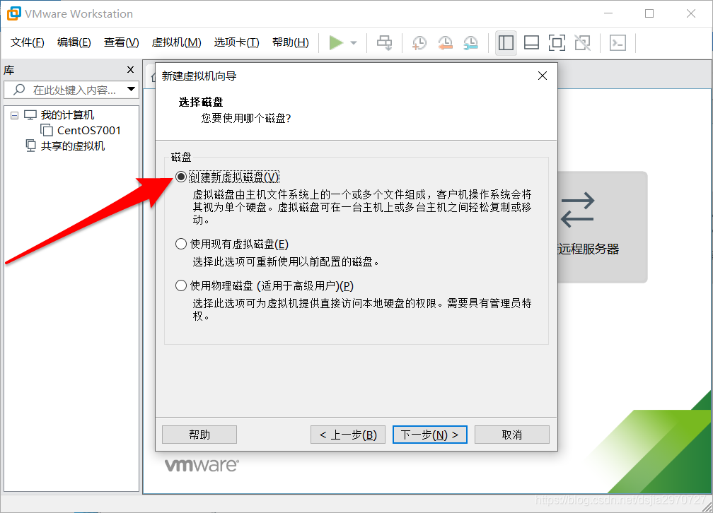Click the 上一步(B) back button

click(348, 435)
